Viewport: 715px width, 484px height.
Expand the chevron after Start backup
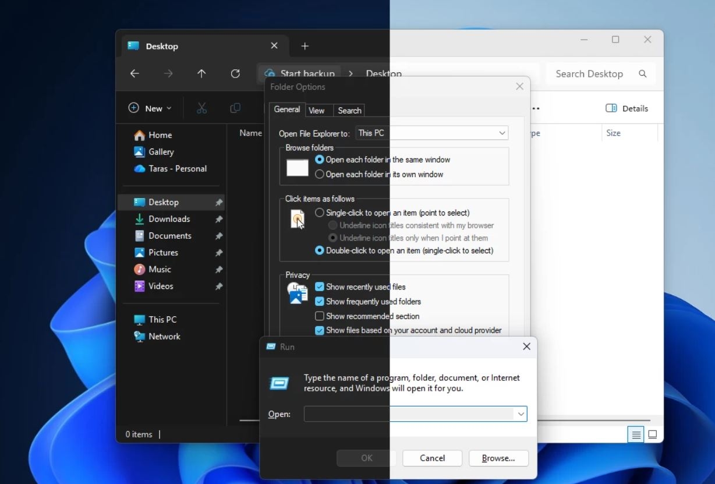pyautogui.click(x=351, y=74)
